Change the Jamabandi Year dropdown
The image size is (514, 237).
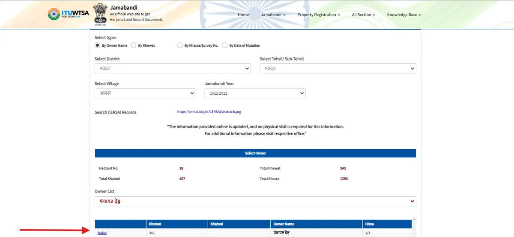(255, 93)
